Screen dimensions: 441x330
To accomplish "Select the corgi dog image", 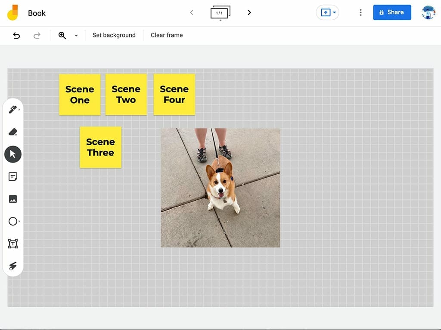I will click(220, 188).
